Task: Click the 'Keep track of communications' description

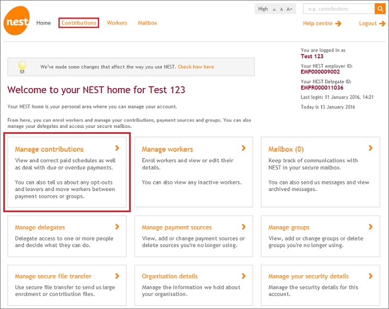Action: pyautogui.click(x=313, y=164)
